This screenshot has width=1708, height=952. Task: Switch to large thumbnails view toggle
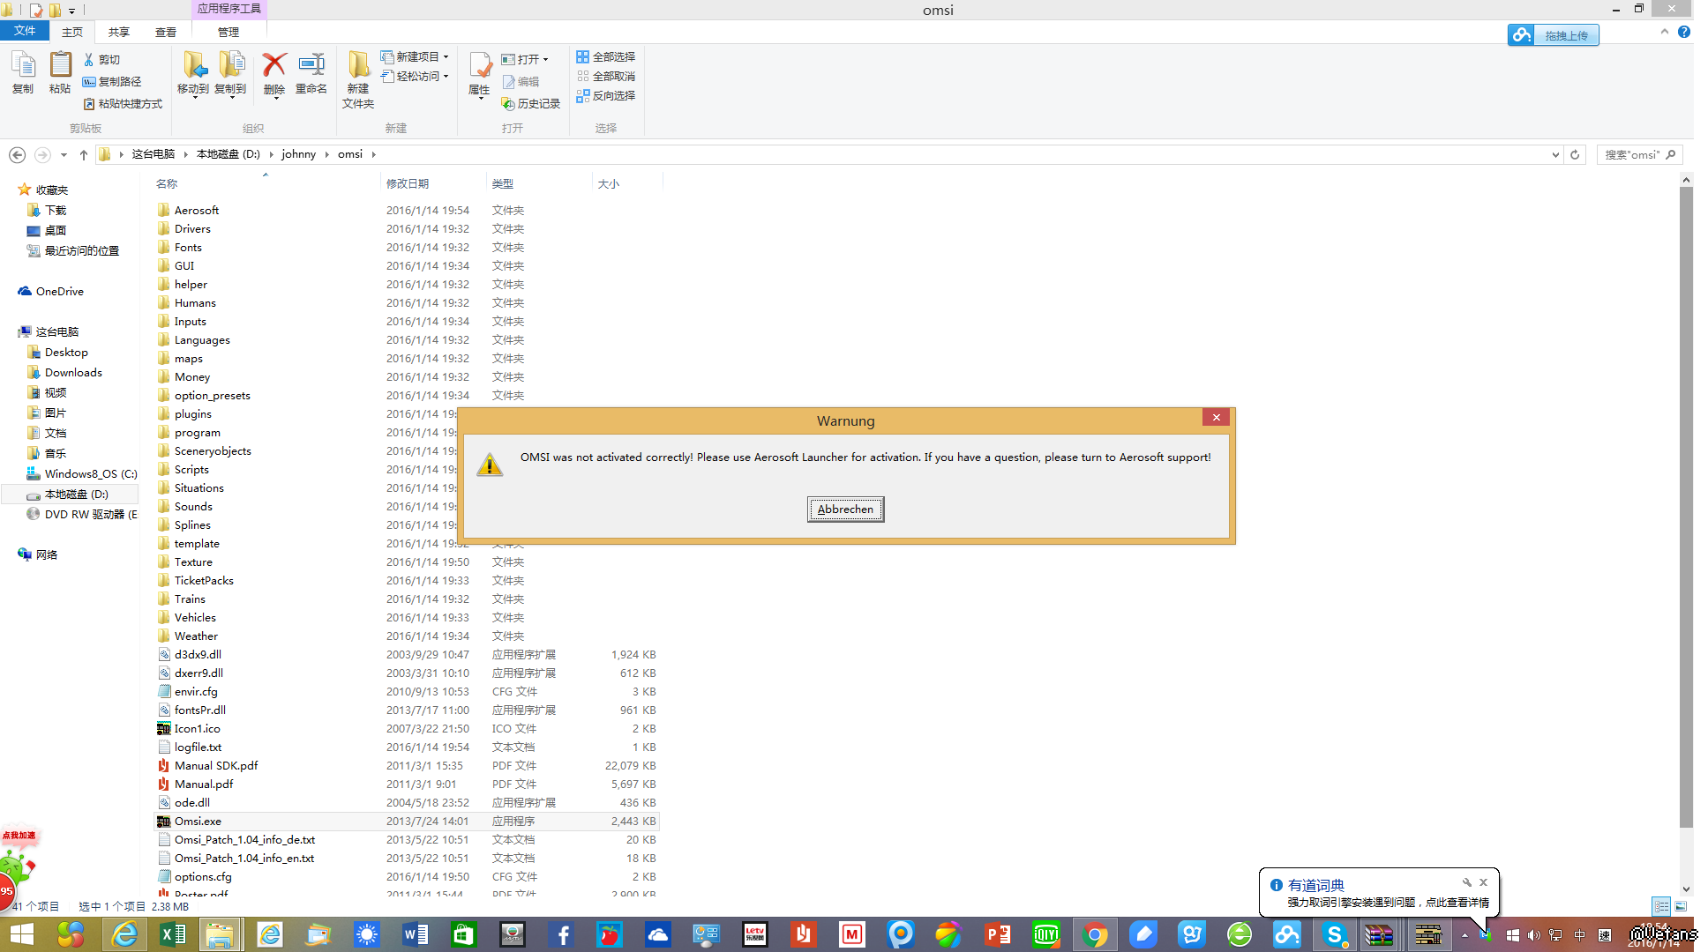pyautogui.click(x=1681, y=906)
